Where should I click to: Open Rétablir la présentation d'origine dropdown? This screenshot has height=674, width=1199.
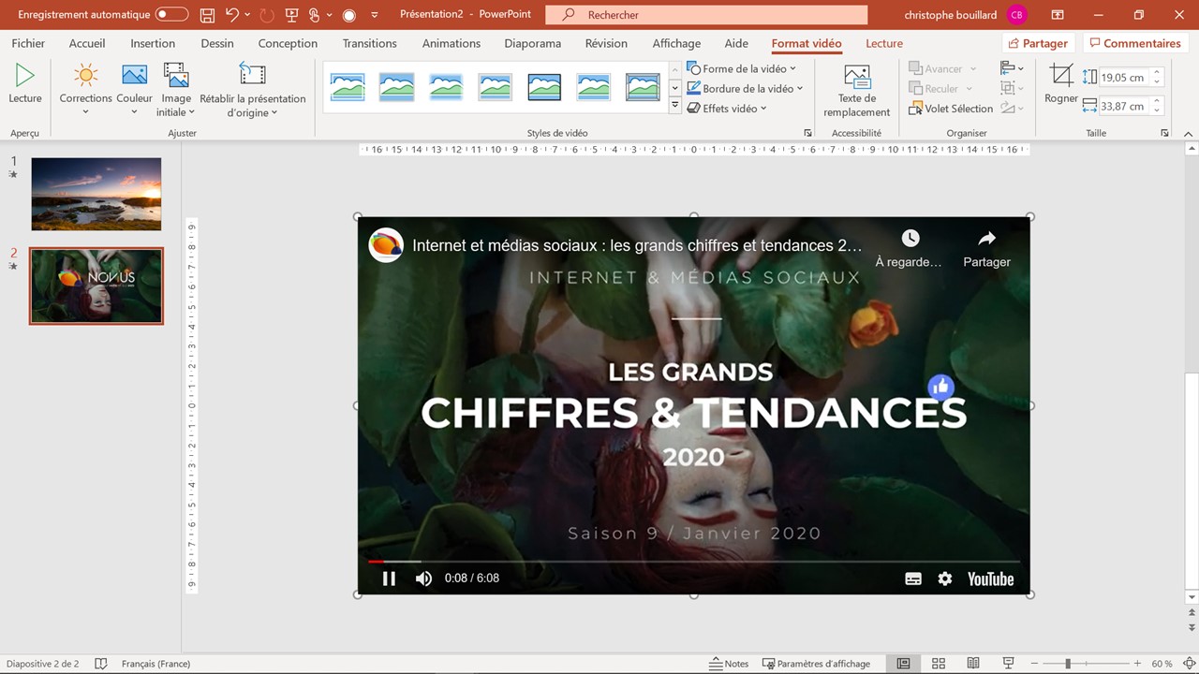coord(252,91)
